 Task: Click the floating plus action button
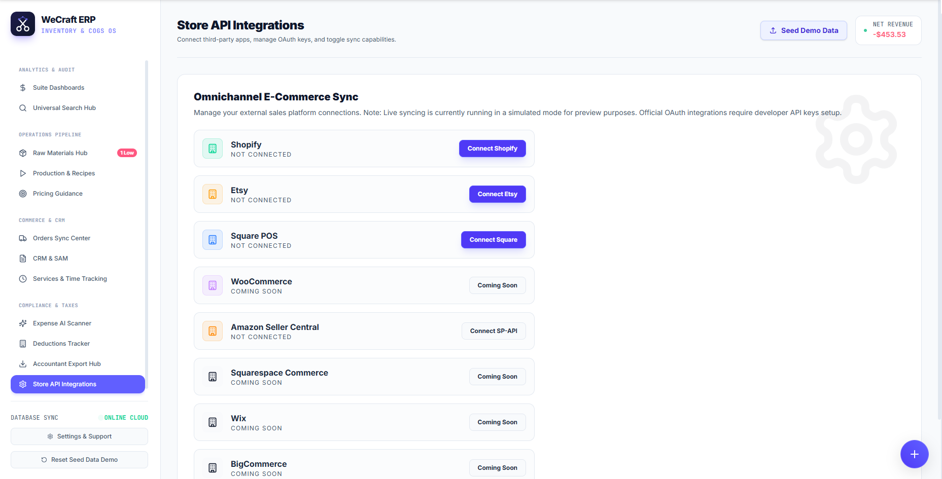tap(914, 454)
